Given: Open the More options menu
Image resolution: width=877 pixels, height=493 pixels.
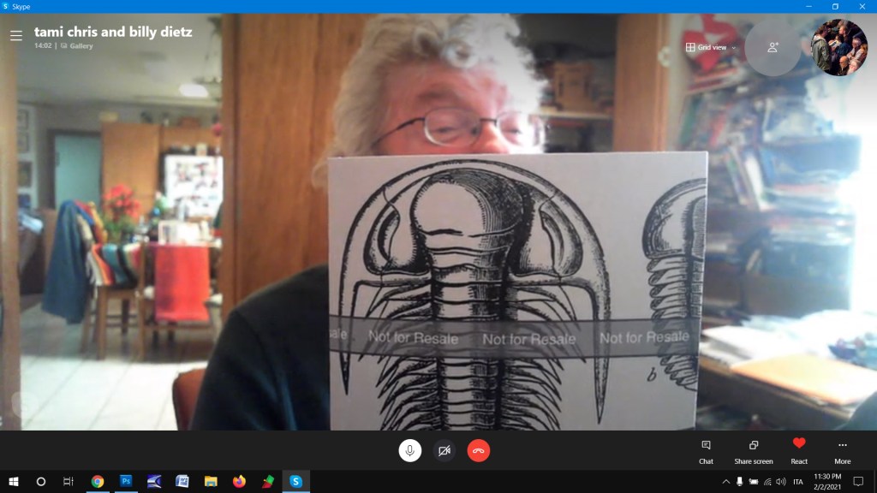Looking at the screenshot, I should [843, 451].
